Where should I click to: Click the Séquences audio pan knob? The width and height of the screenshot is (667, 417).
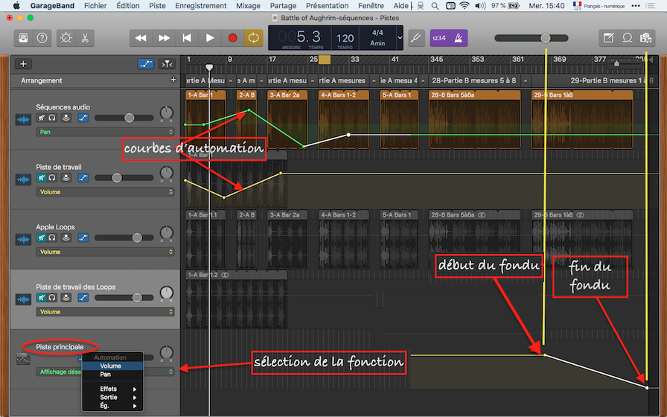tap(166, 112)
